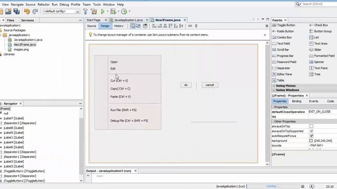Click the Save All toolbar icon
This screenshot has height=189, width=337.
(x=16, y=12)
